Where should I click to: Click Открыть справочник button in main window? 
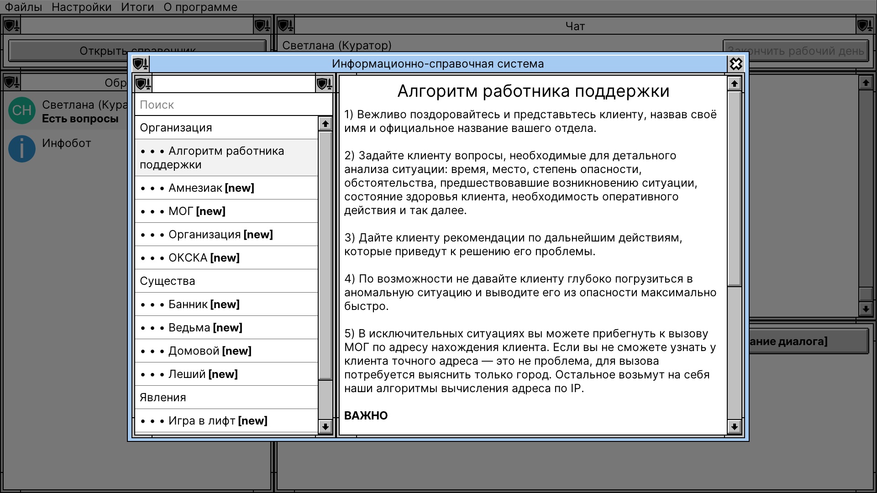pos(137,51)
